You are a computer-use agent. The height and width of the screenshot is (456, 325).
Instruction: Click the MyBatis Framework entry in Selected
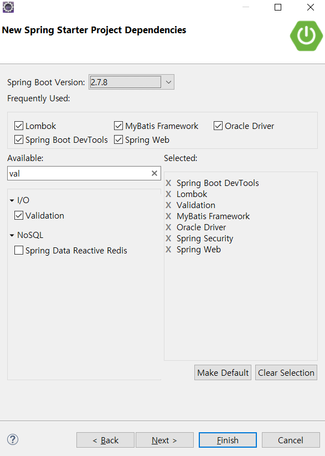pyautogui.click(x=213, y=216)
